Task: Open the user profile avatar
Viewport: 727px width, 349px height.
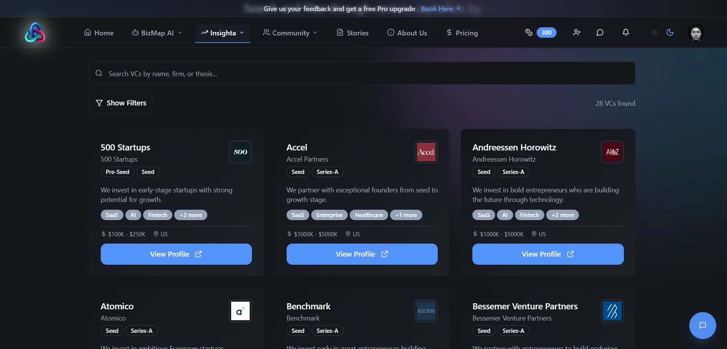Action: click(695, 33)
